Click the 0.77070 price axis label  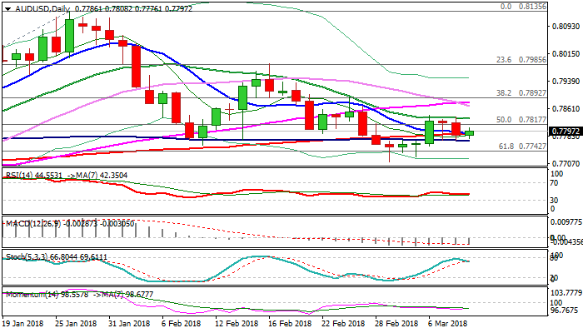(566, 163)
